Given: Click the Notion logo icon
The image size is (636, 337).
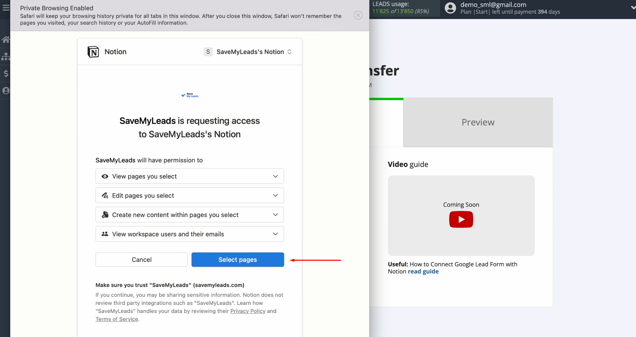Looking at the screenshot, I should coord(93,52).
